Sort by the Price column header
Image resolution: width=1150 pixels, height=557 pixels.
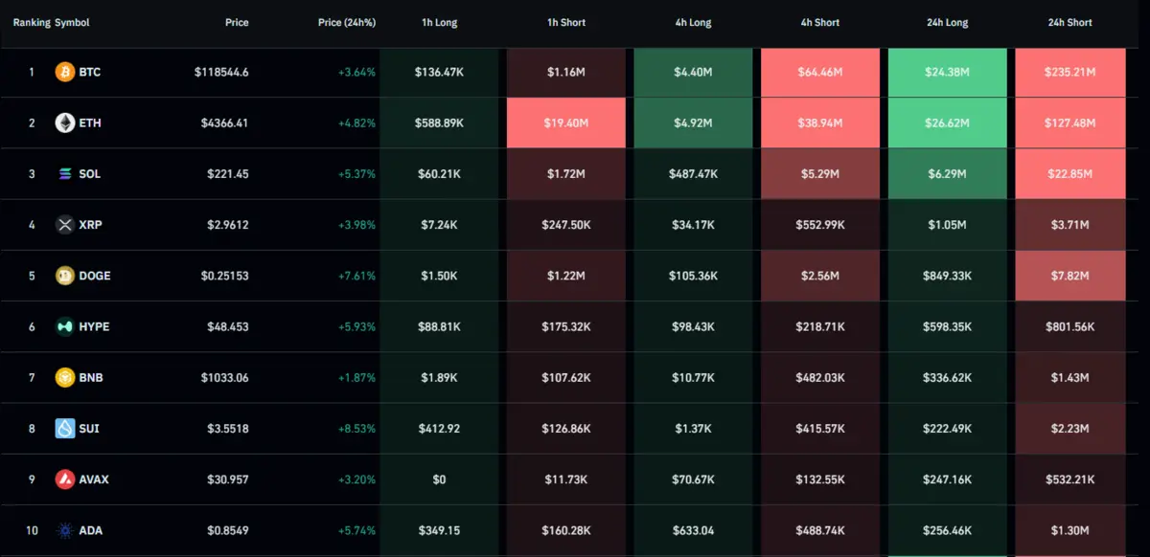click(237, 22)
